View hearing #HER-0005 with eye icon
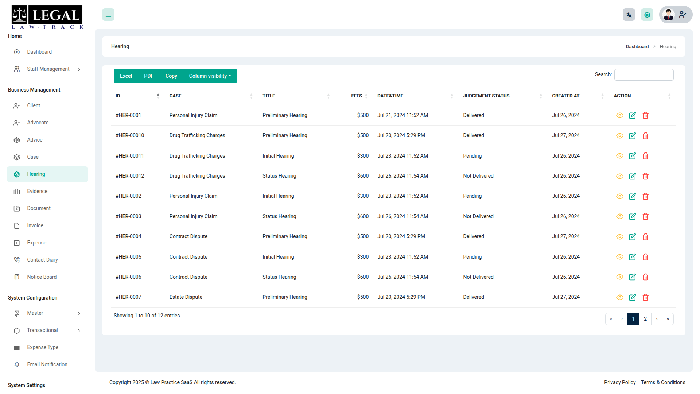 pyautogui.click(x=620, y=257)
